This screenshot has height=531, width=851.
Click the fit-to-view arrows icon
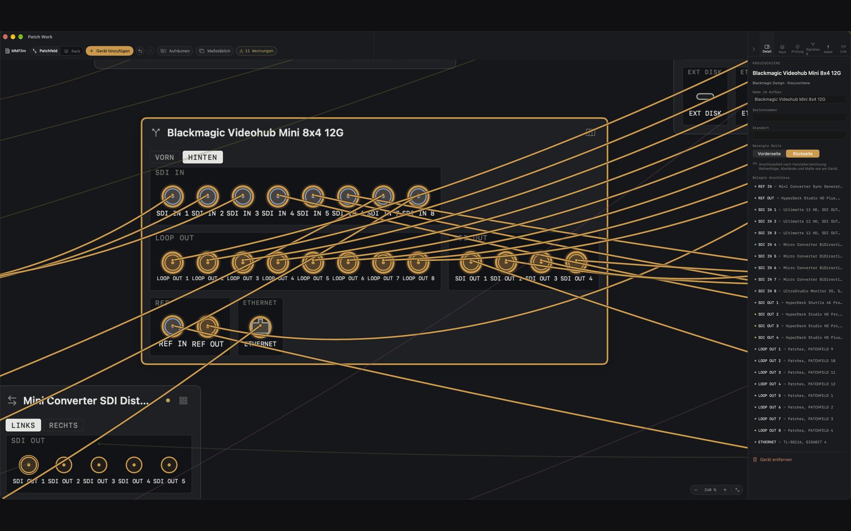(x=737, y=490)
